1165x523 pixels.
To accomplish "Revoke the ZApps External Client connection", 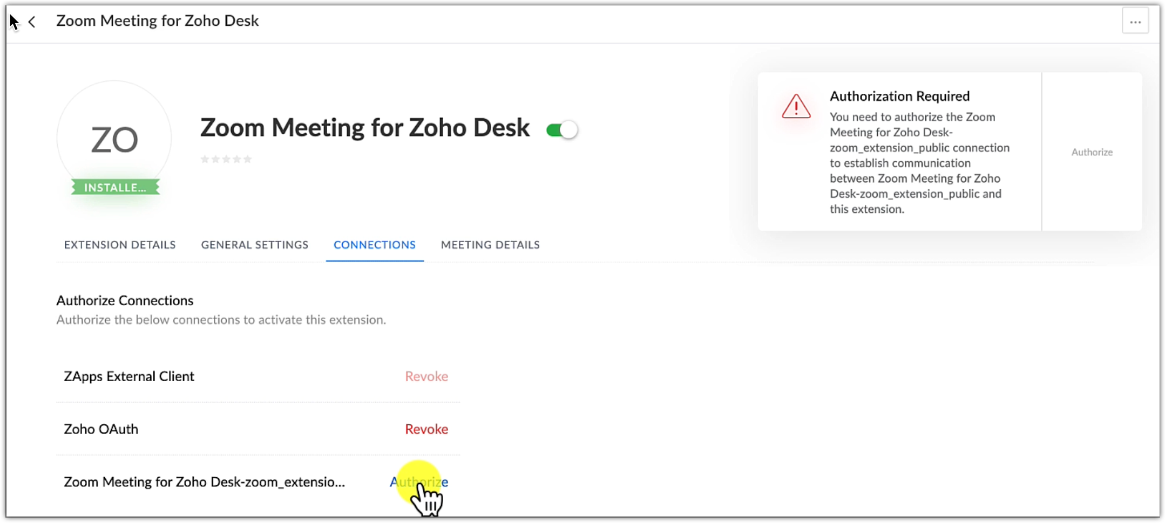I will pos(426,376).
